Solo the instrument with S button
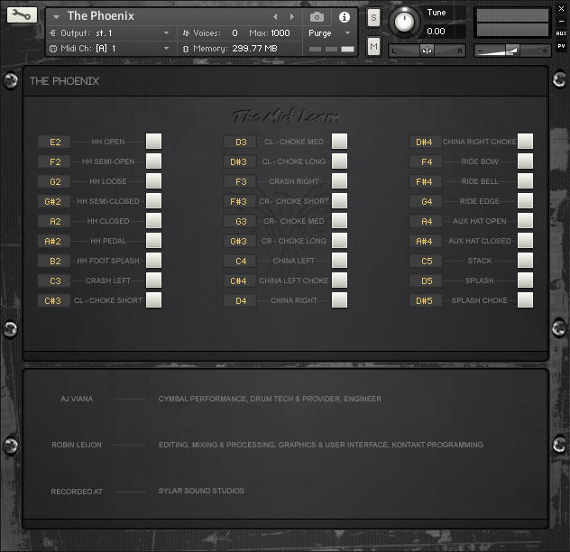Image resolution: width=570 pixels, height=552 pixels. point(373,18)
